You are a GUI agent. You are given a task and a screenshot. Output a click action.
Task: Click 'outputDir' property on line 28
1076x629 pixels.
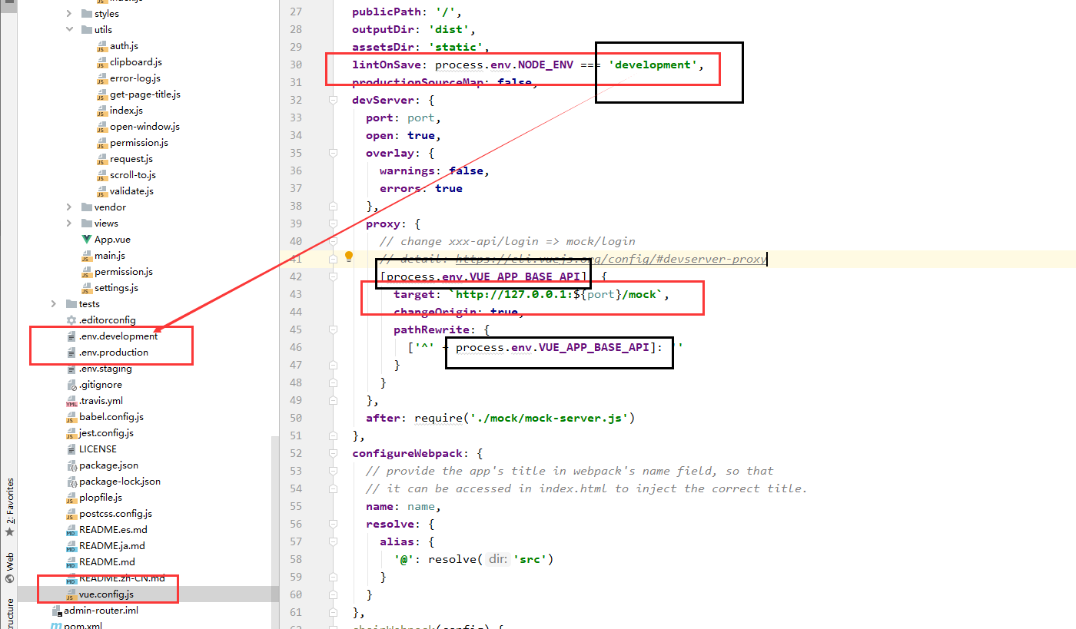pyautogui.click(x=383, y=29)
